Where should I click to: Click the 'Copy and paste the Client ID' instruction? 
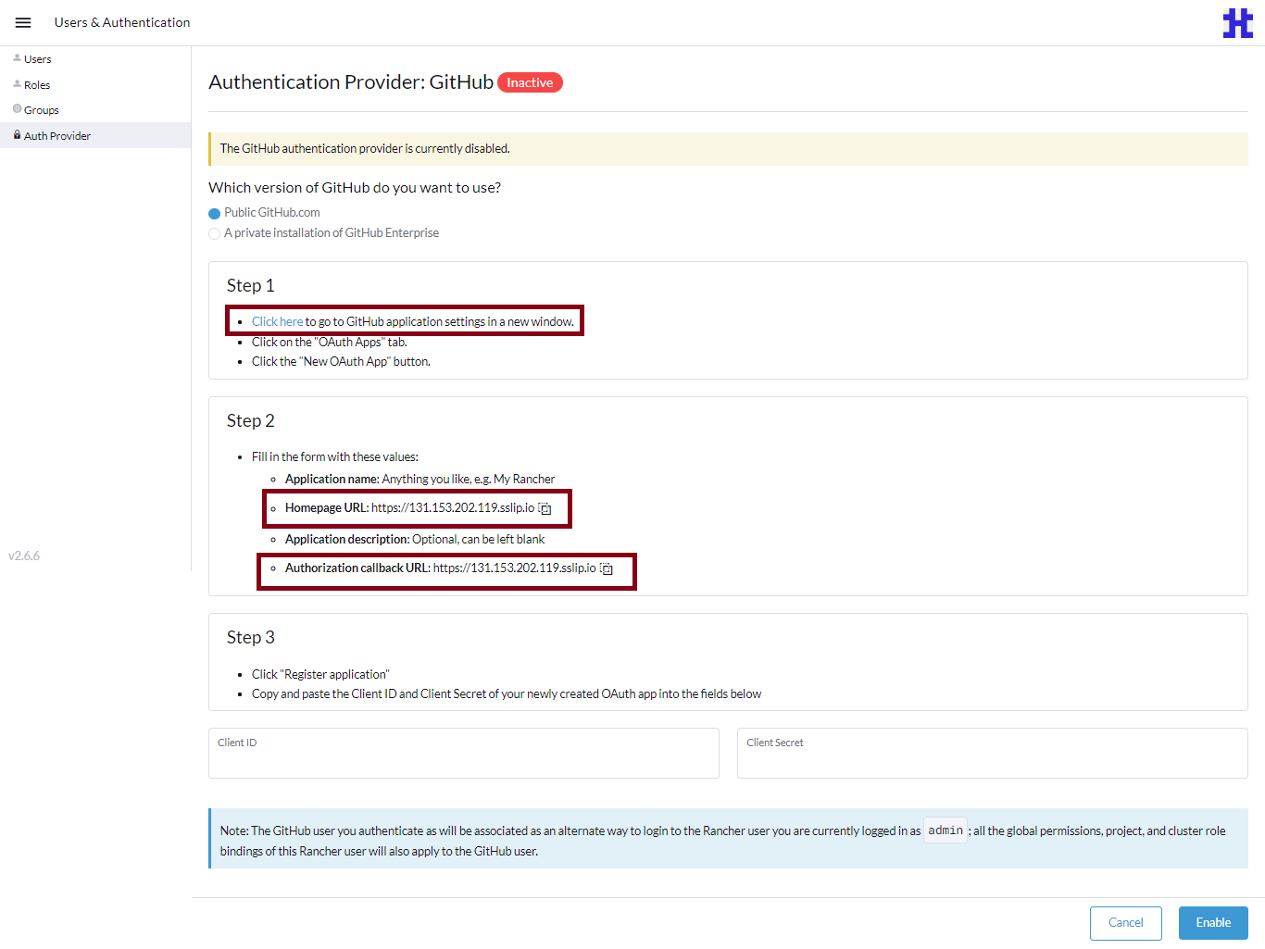point(507,694)
